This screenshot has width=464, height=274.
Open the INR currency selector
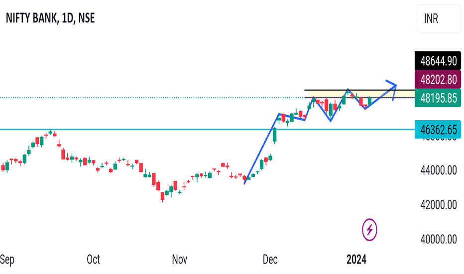[x=439, y=18]
